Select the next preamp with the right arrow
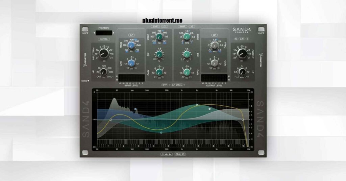 click(x=114, y=33)
